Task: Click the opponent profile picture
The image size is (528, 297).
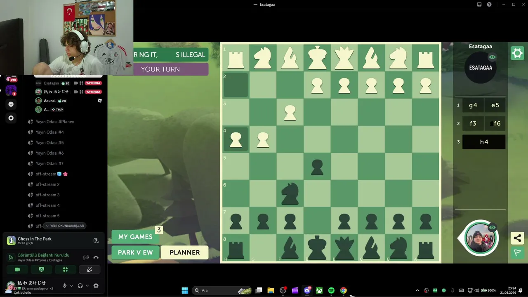Action: pyautogui.click(x=480, y=238)
